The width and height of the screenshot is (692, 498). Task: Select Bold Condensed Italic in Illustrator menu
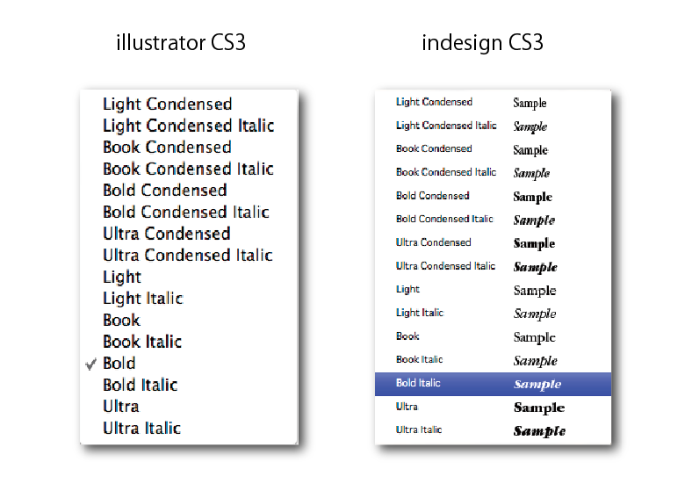(186, 212)
